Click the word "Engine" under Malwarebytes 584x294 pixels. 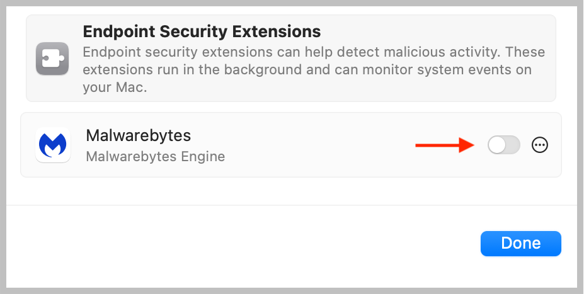pyautogui.click(x=204, y=155)
